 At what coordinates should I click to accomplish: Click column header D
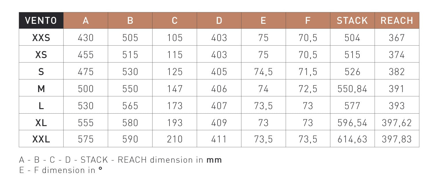pos(219,20)
